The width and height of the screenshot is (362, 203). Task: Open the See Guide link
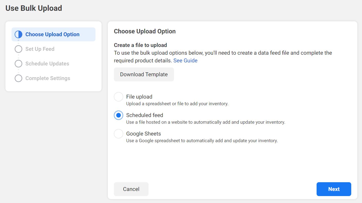[x=185, y=61]
